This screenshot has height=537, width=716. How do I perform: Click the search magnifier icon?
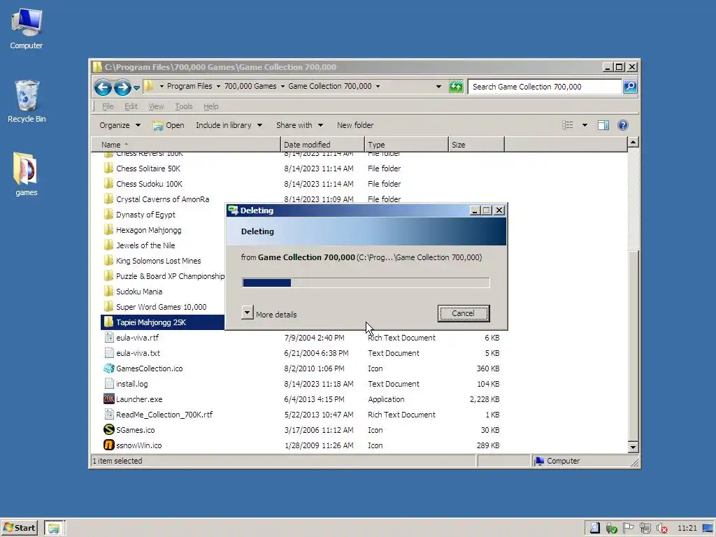tap(630, 86)
